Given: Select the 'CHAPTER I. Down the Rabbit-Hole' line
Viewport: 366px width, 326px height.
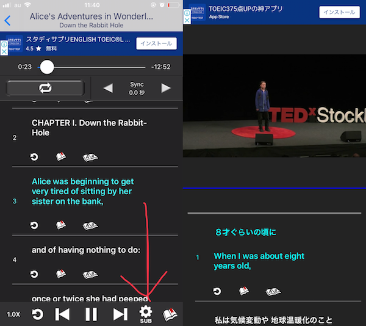Looking at the screenshot, I should [90, 128].
